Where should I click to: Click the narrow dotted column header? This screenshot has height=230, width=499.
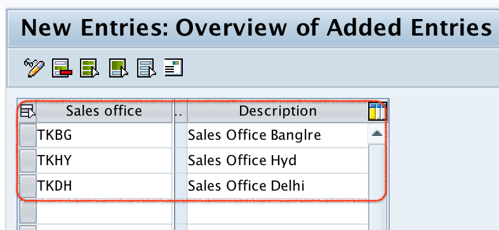point(180,111)
